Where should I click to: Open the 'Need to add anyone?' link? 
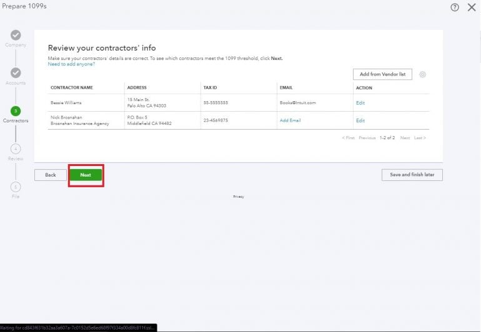pos(71,64)
